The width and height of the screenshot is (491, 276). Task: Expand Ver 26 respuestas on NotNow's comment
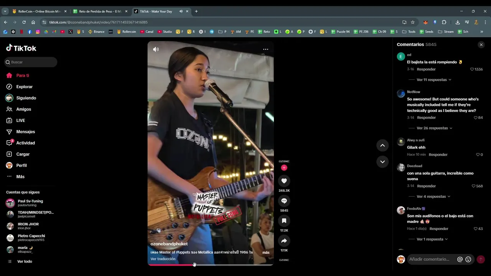pos(434,128)
